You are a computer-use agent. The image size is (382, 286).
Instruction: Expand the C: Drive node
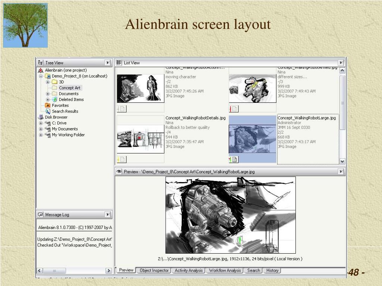41,123
